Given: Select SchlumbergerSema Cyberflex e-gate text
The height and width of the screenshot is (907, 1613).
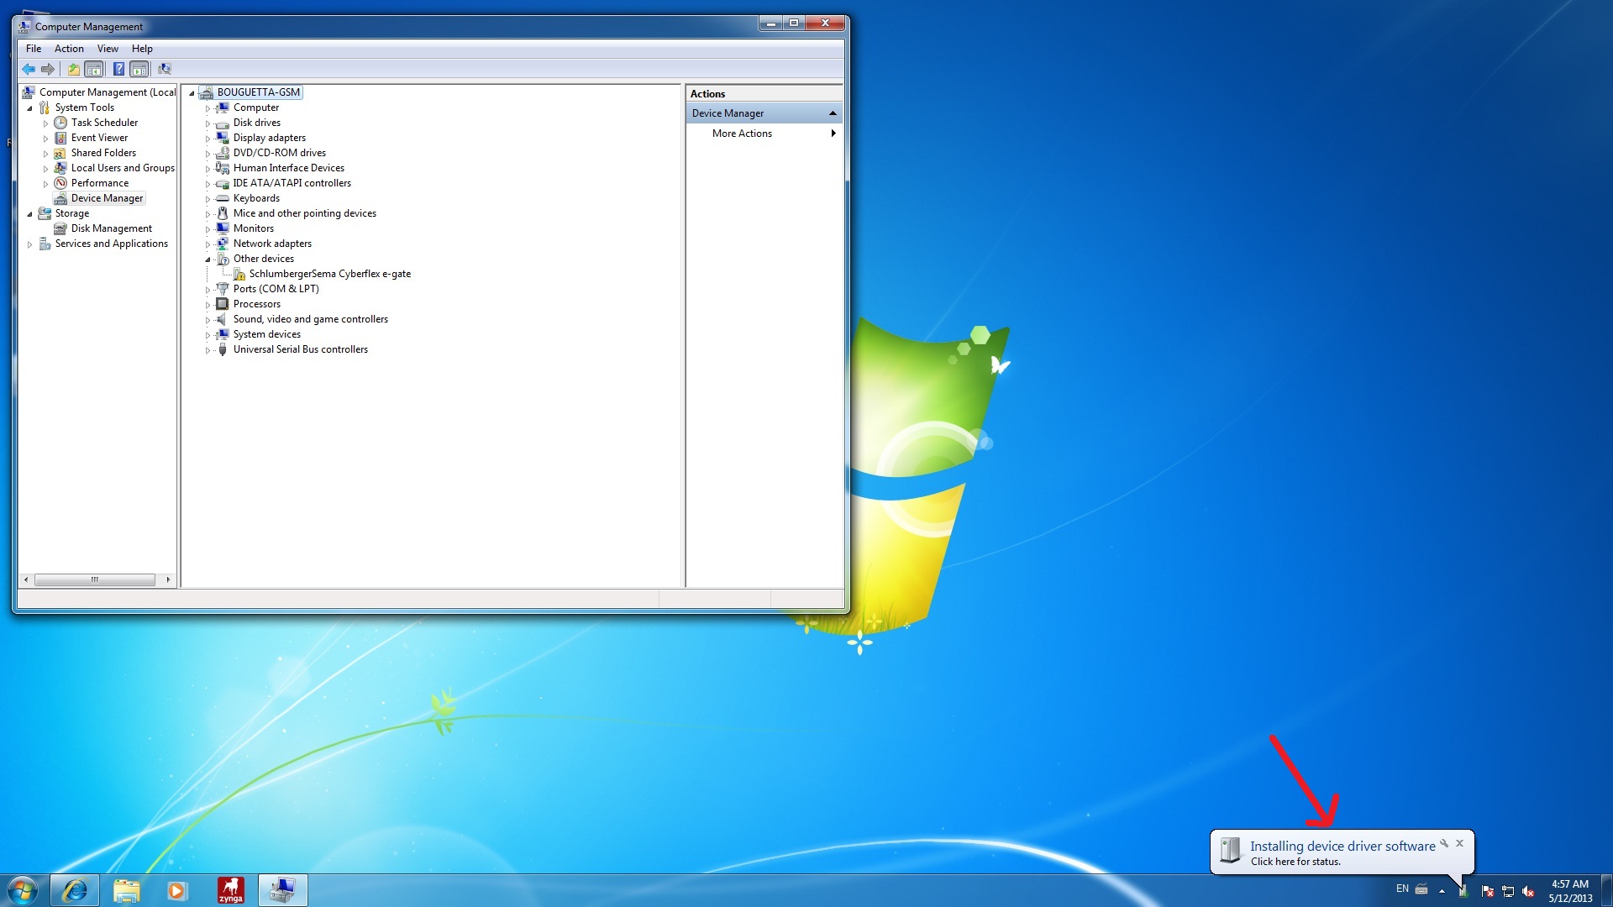Looking at the screenshot, I should [x=329, y=274].
